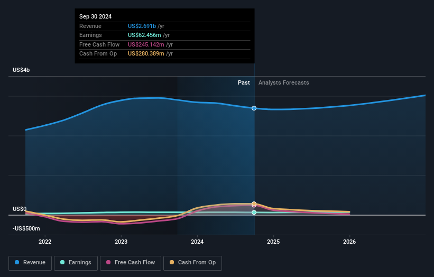Click the 'Analysts Forecasts' label

coord(284,83)
